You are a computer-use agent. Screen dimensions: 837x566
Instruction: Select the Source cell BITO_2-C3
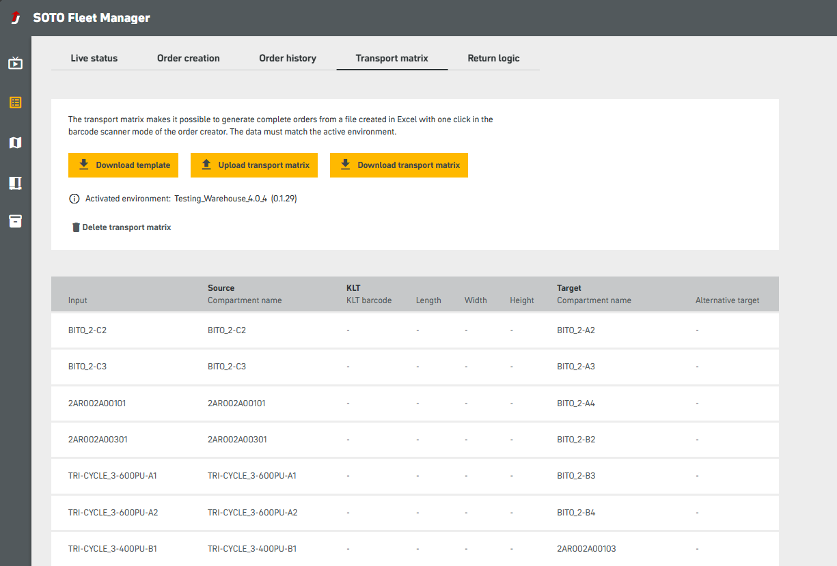click(x=227, y=367)
